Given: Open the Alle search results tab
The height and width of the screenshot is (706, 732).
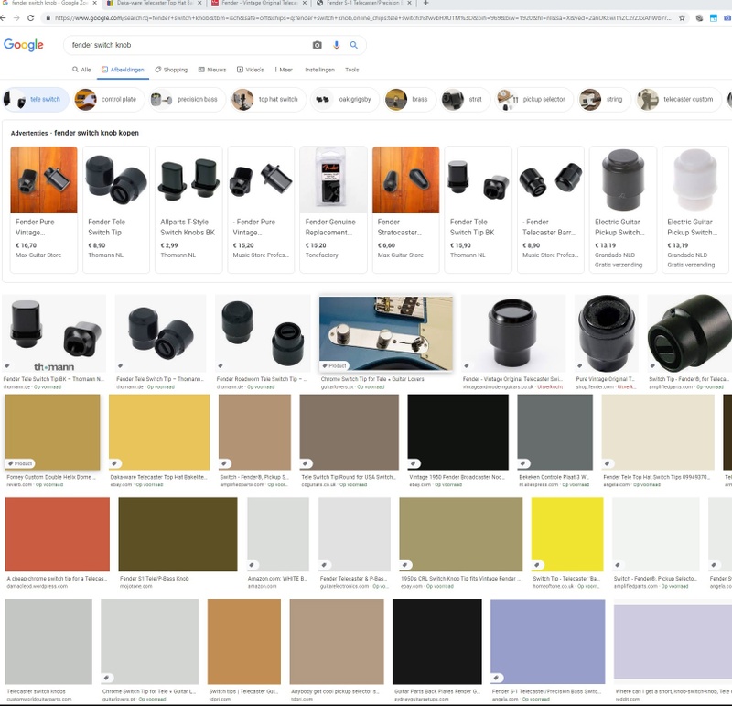Looking at the screenshot, I should [81, 70].
